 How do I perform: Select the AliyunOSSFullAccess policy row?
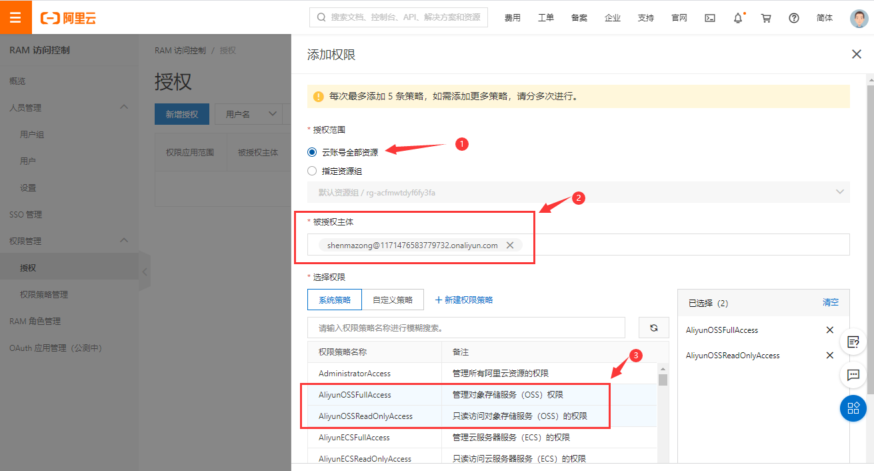482,394
